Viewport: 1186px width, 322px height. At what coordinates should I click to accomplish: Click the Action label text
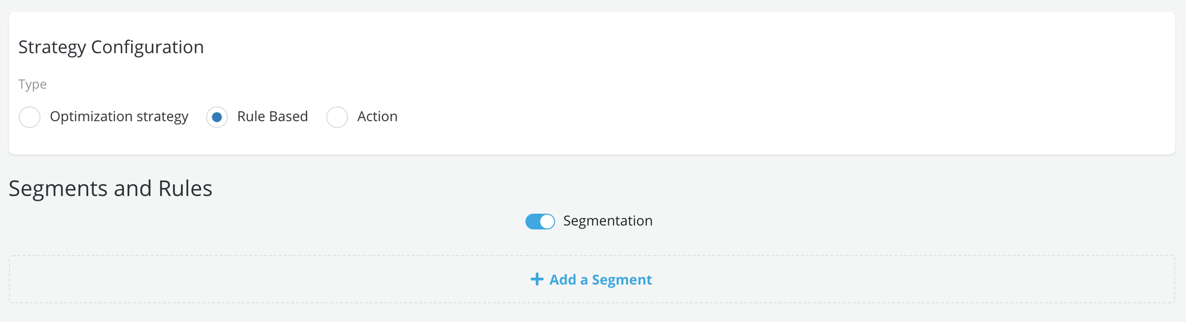[377, 117]
